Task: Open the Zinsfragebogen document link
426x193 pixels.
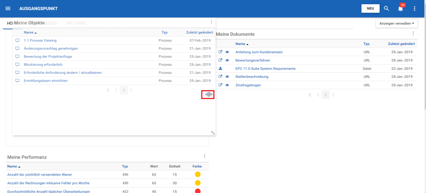Action: pyautogui.click(x=248, y=85)
